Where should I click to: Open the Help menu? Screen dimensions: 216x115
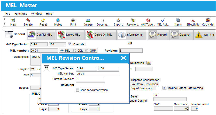tap(49, 14)
